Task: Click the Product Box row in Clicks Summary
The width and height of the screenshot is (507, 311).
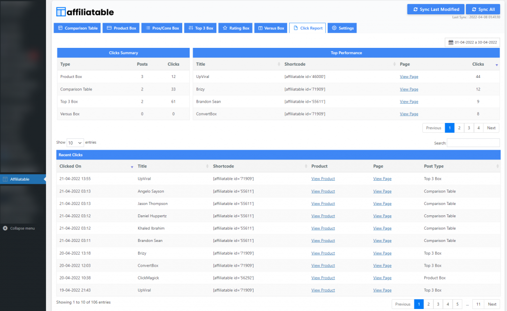Action: (x=123, y=77)
